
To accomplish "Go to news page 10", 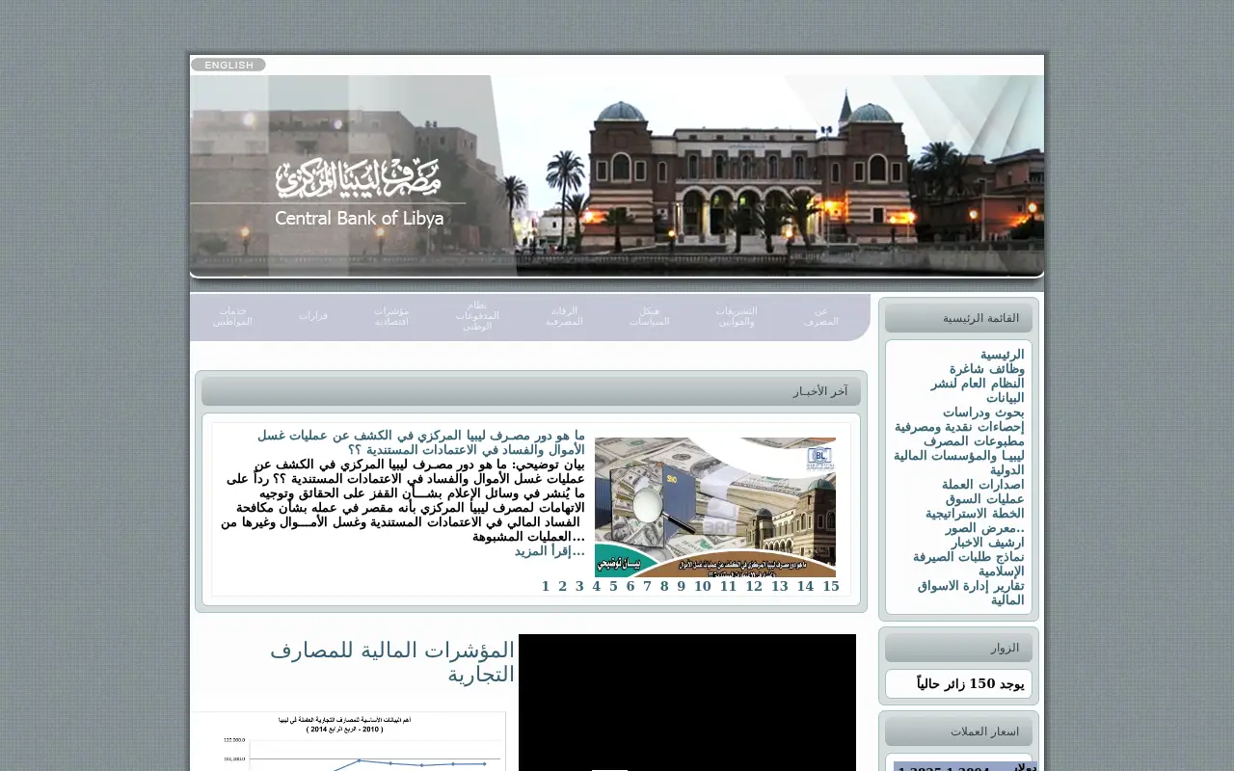I will 703,586.
